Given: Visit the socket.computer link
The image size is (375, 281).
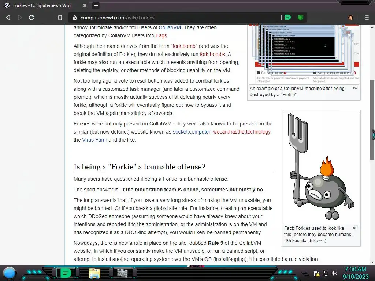Looking at the screenshot, I should (x=191, y=132).
